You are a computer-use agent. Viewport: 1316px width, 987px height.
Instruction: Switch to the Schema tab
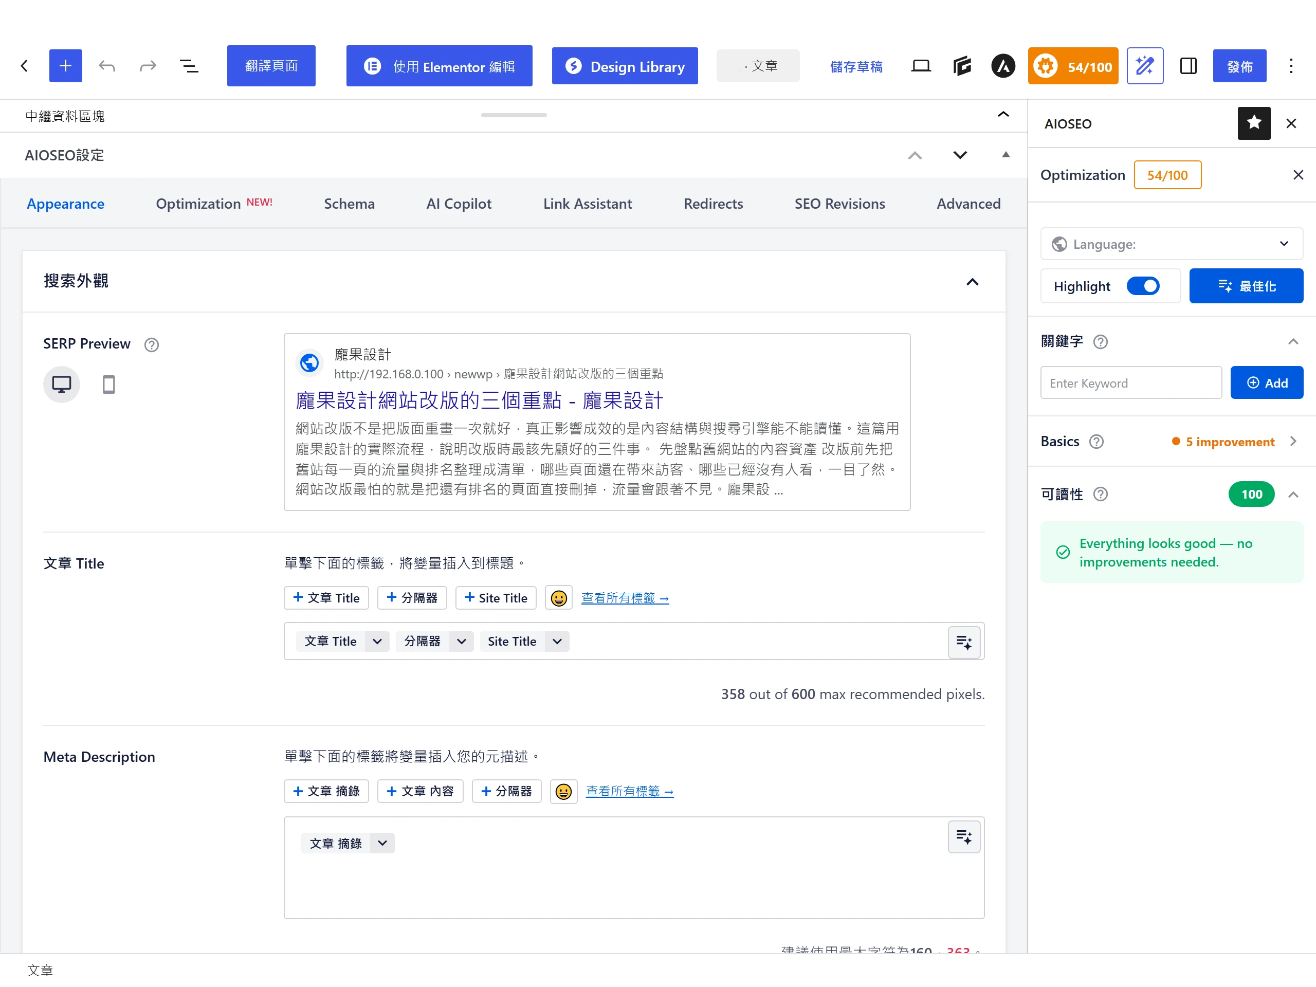(349, 204)
